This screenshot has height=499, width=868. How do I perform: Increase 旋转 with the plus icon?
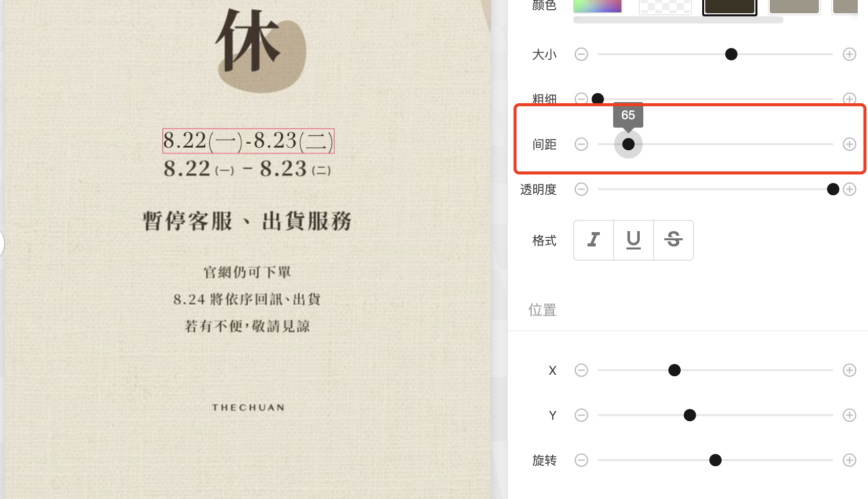(x=850, y=460)
